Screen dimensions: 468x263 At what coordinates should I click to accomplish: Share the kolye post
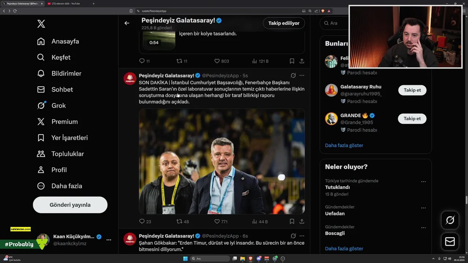pyautogui.click(x=302, y=61)
